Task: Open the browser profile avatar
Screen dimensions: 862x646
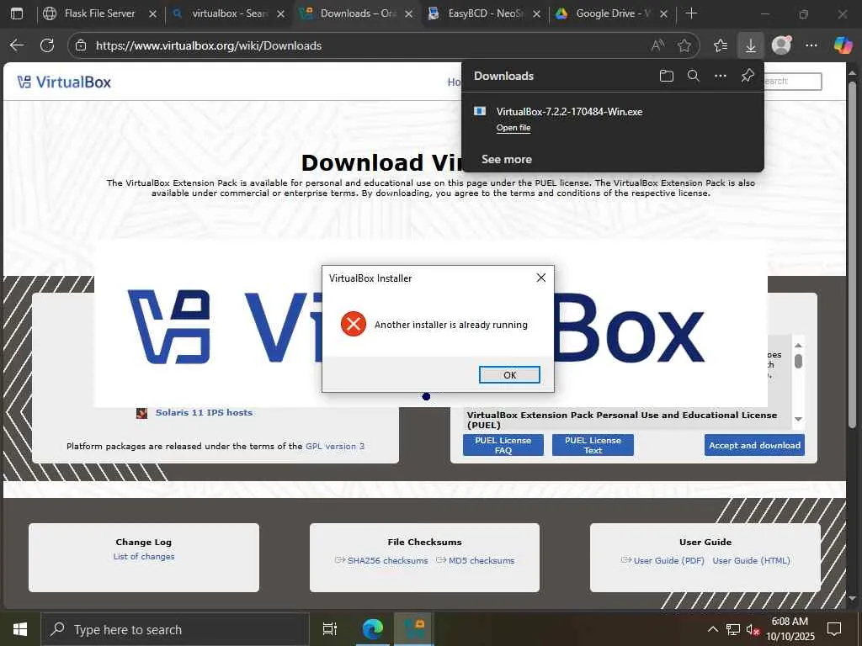Action: click(781, 45)
